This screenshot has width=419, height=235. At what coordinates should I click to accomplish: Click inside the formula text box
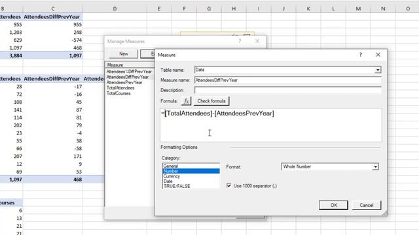271,125
